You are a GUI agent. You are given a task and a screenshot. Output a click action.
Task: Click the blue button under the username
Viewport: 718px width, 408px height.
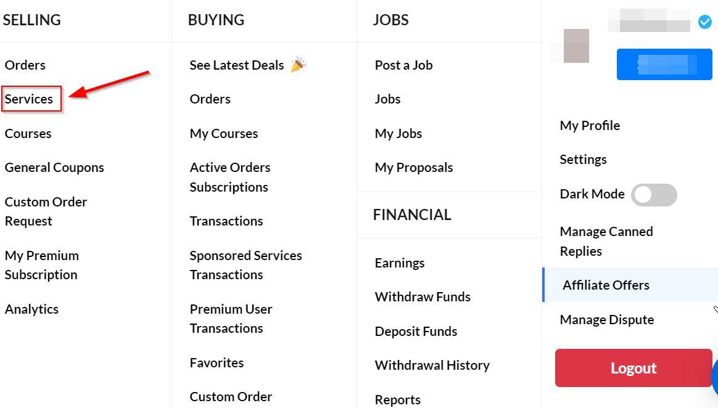(664, 65)
